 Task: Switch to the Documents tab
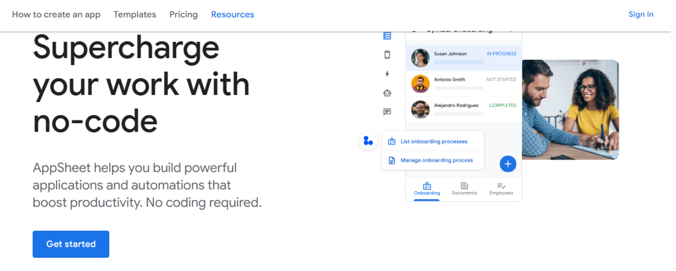click(464, 189)
